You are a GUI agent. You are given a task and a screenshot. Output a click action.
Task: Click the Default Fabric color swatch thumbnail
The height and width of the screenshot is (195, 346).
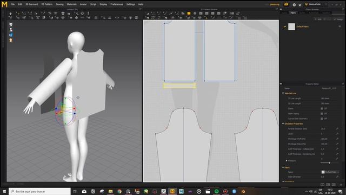[x=291, y=27]
